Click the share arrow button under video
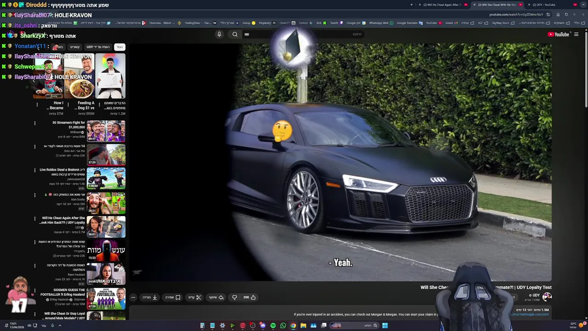The height and width of the screenshot is (331, 588). point(216,297)
